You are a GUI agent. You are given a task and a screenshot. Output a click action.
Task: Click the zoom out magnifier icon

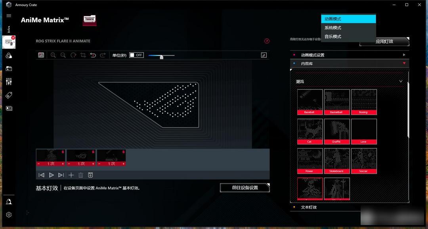(63, 55)
